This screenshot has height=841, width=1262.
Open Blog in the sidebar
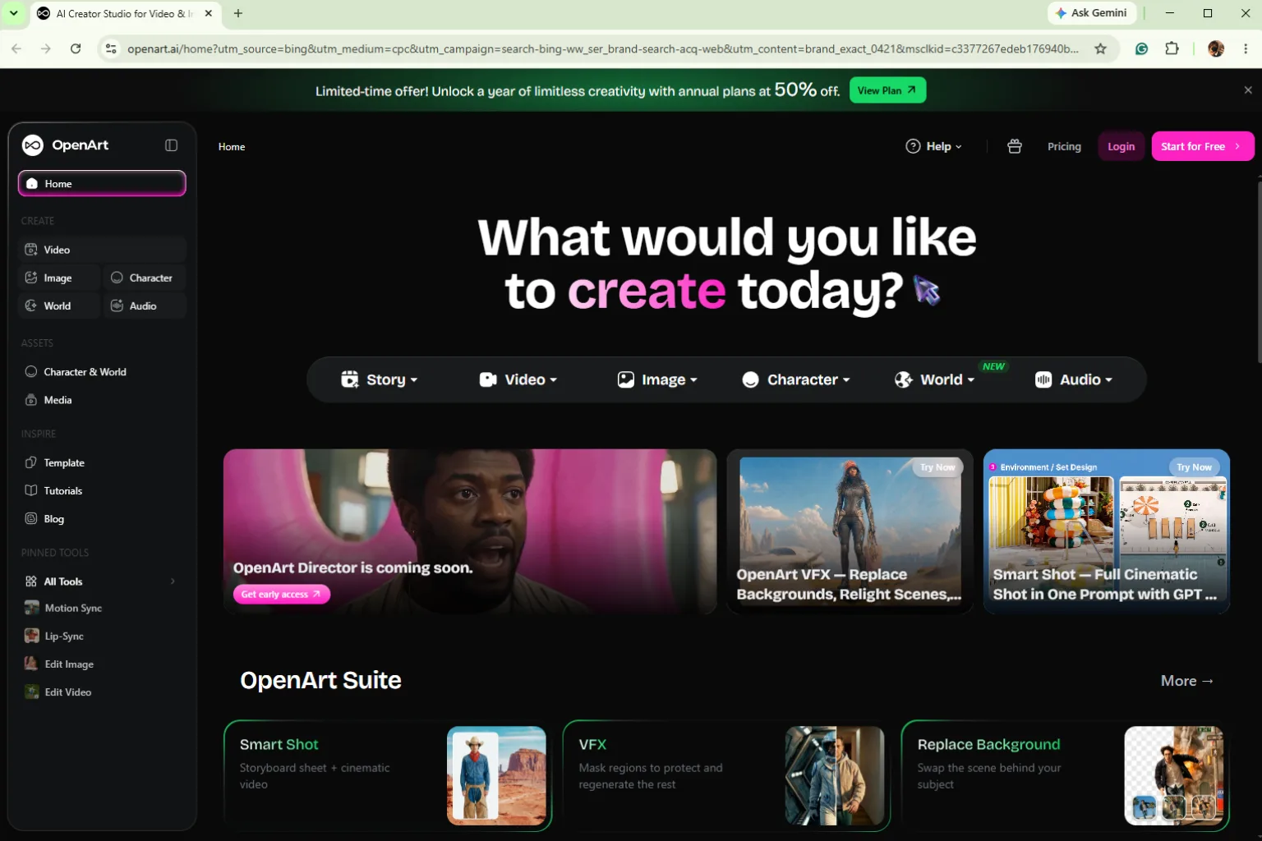tap(102, 519)
